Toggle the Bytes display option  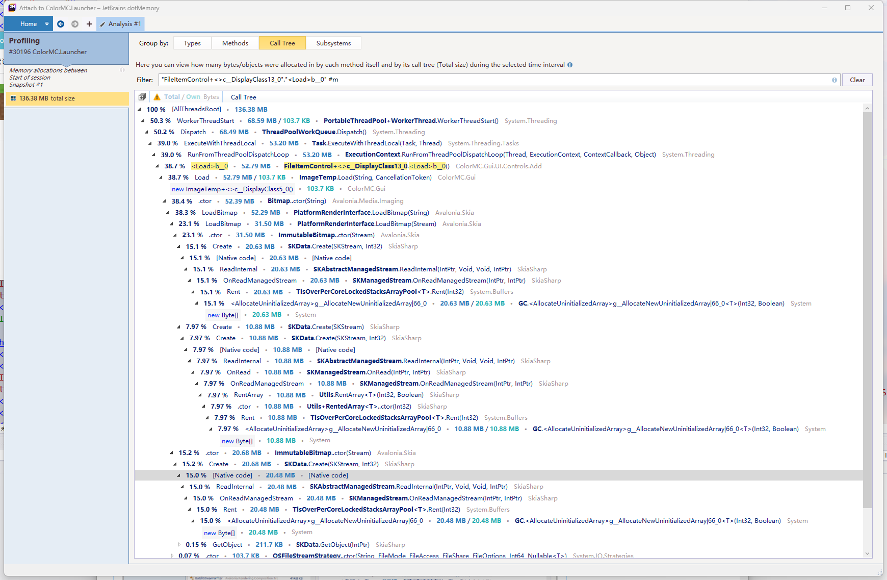(x=211, y=96)
